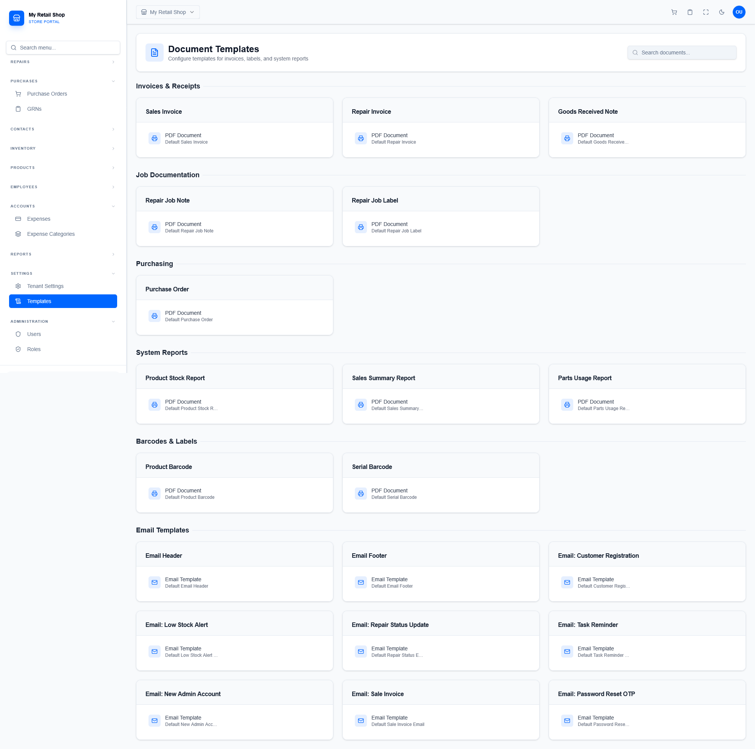Click the Goods Received Note card title
755x749 pixels.
point(588,112)
